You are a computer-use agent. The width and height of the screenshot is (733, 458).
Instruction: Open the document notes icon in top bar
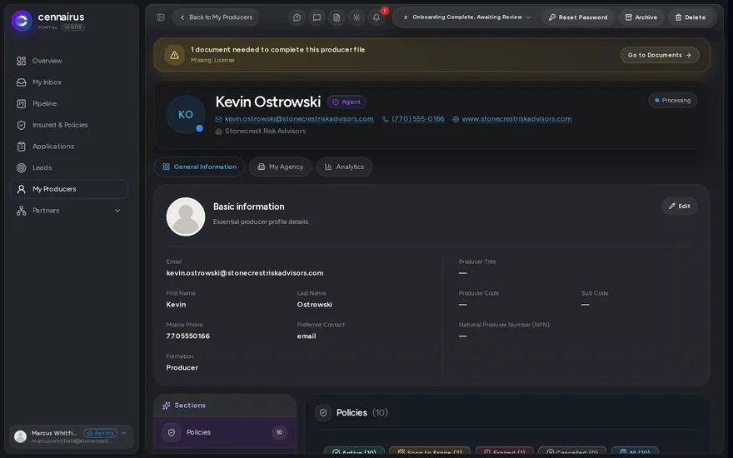click(x=337, y=17)
